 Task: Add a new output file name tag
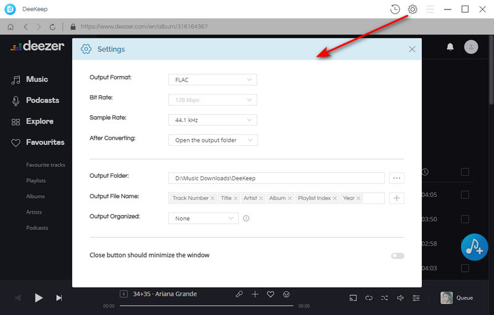coord(396,198)
